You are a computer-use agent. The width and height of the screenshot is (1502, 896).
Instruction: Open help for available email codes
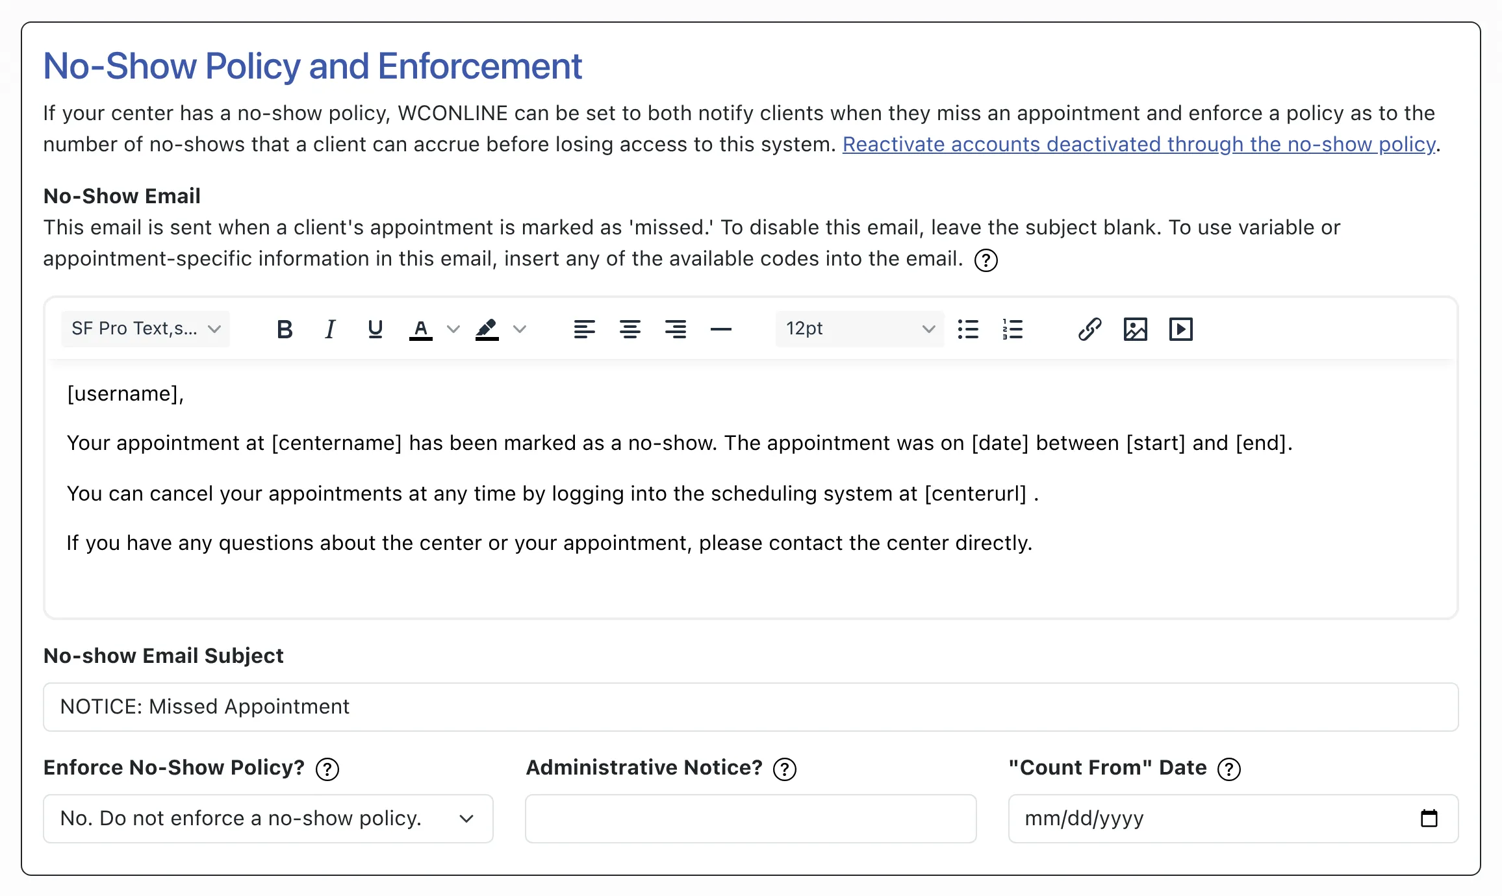(x=986, y=260)
